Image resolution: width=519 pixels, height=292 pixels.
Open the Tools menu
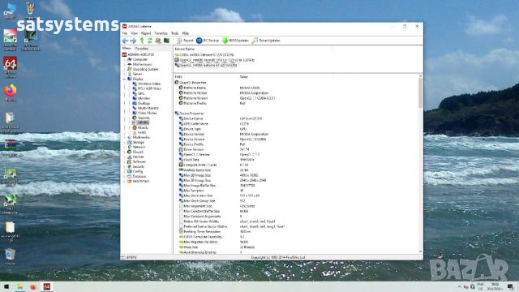175,33
